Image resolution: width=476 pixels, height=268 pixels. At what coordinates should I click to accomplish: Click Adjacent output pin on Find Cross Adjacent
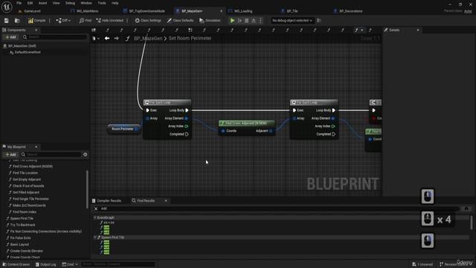271,131
